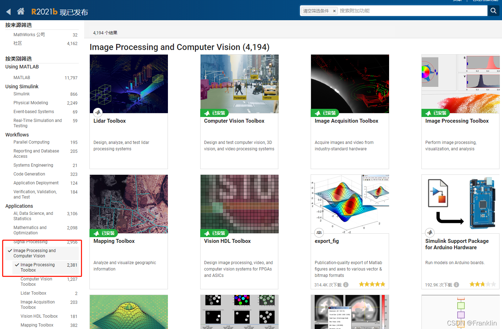Viewport: 502px width, 329px height.
Task: Click the export_fig community badge icon
Action: pyautogui.click(x=319, y=233)
